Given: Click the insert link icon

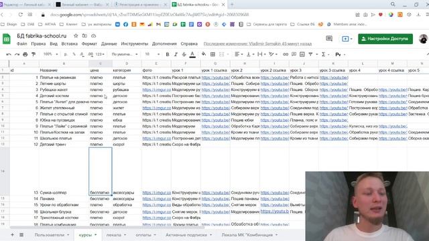Looking at the screenshot, I should point(286,54).
